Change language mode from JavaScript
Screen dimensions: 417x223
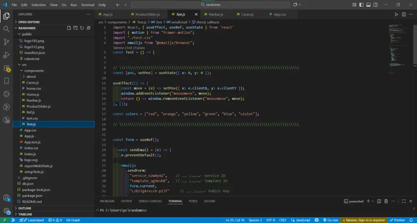(303, 220)
